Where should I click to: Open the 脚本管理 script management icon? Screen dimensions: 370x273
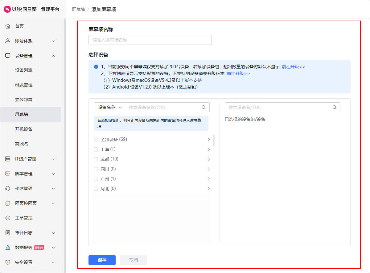click(x=7, y=174)
